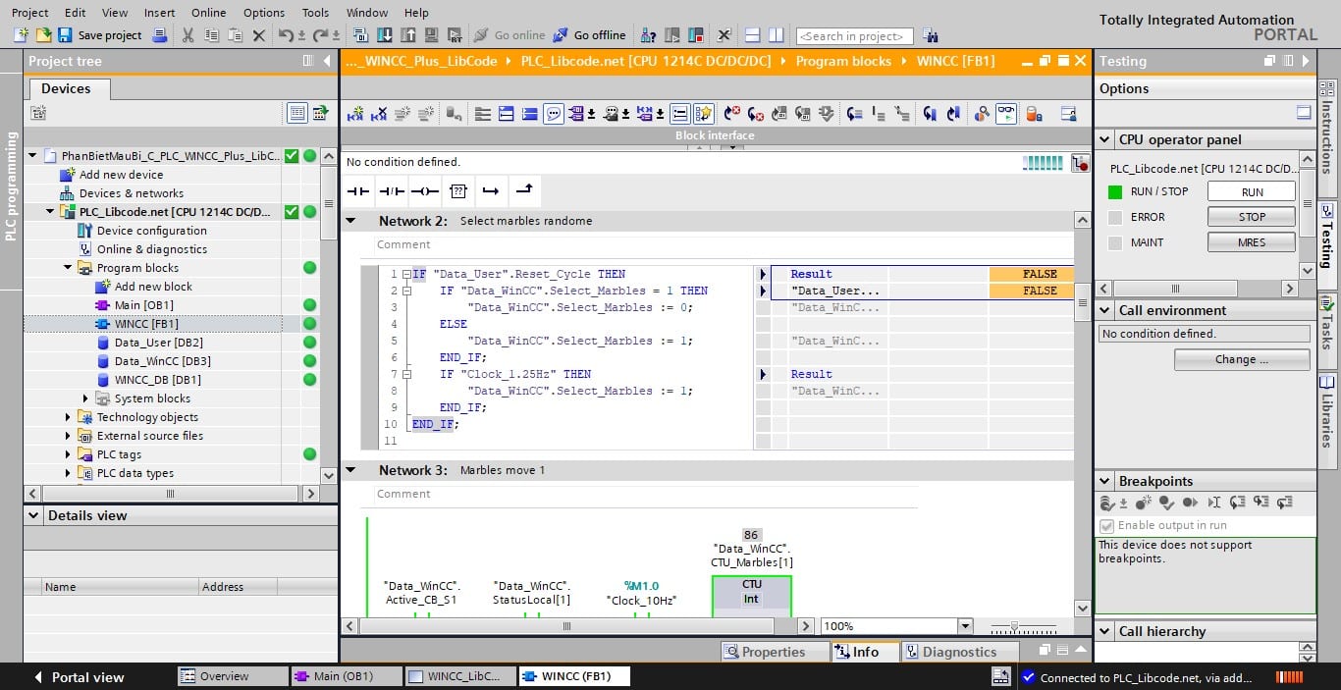
Task: Click the Delete network icon
Action: [x=379, y=114]
